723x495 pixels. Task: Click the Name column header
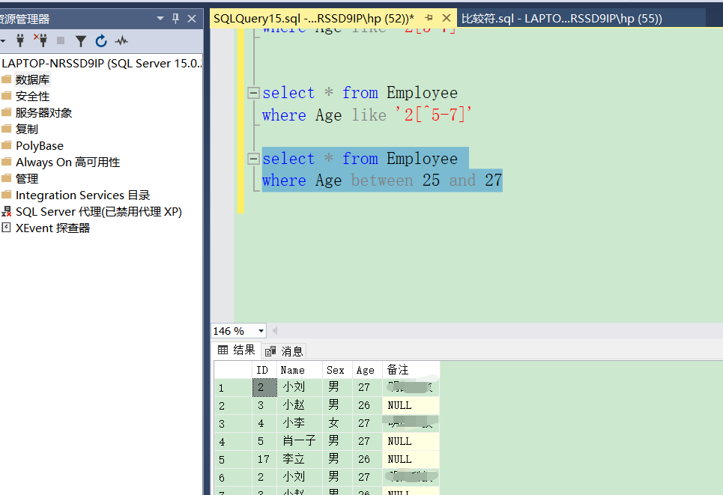(x=299, y=370)
